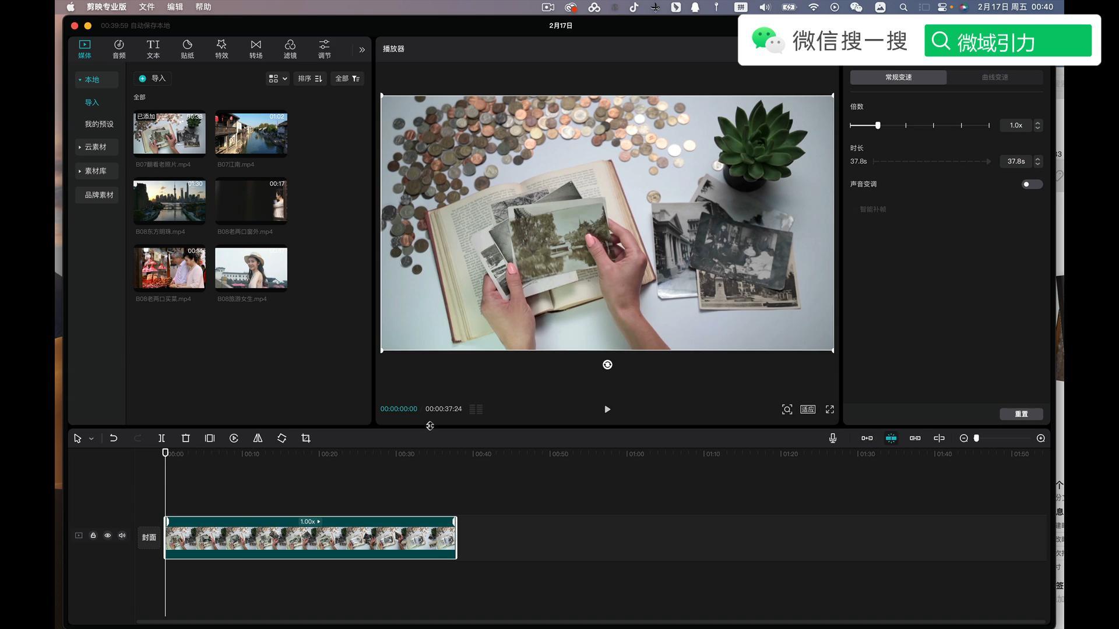The image size is (1119, 629).
Task: Open 品牌素材 brand materials
Action: click(x=97, y=195)
